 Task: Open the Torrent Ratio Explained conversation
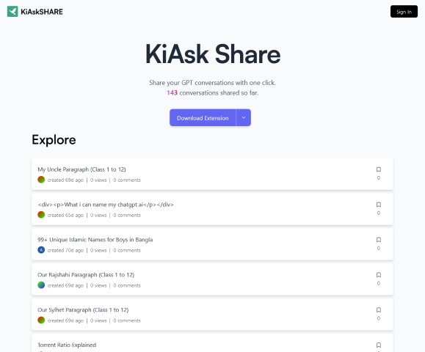coord(67,345)
